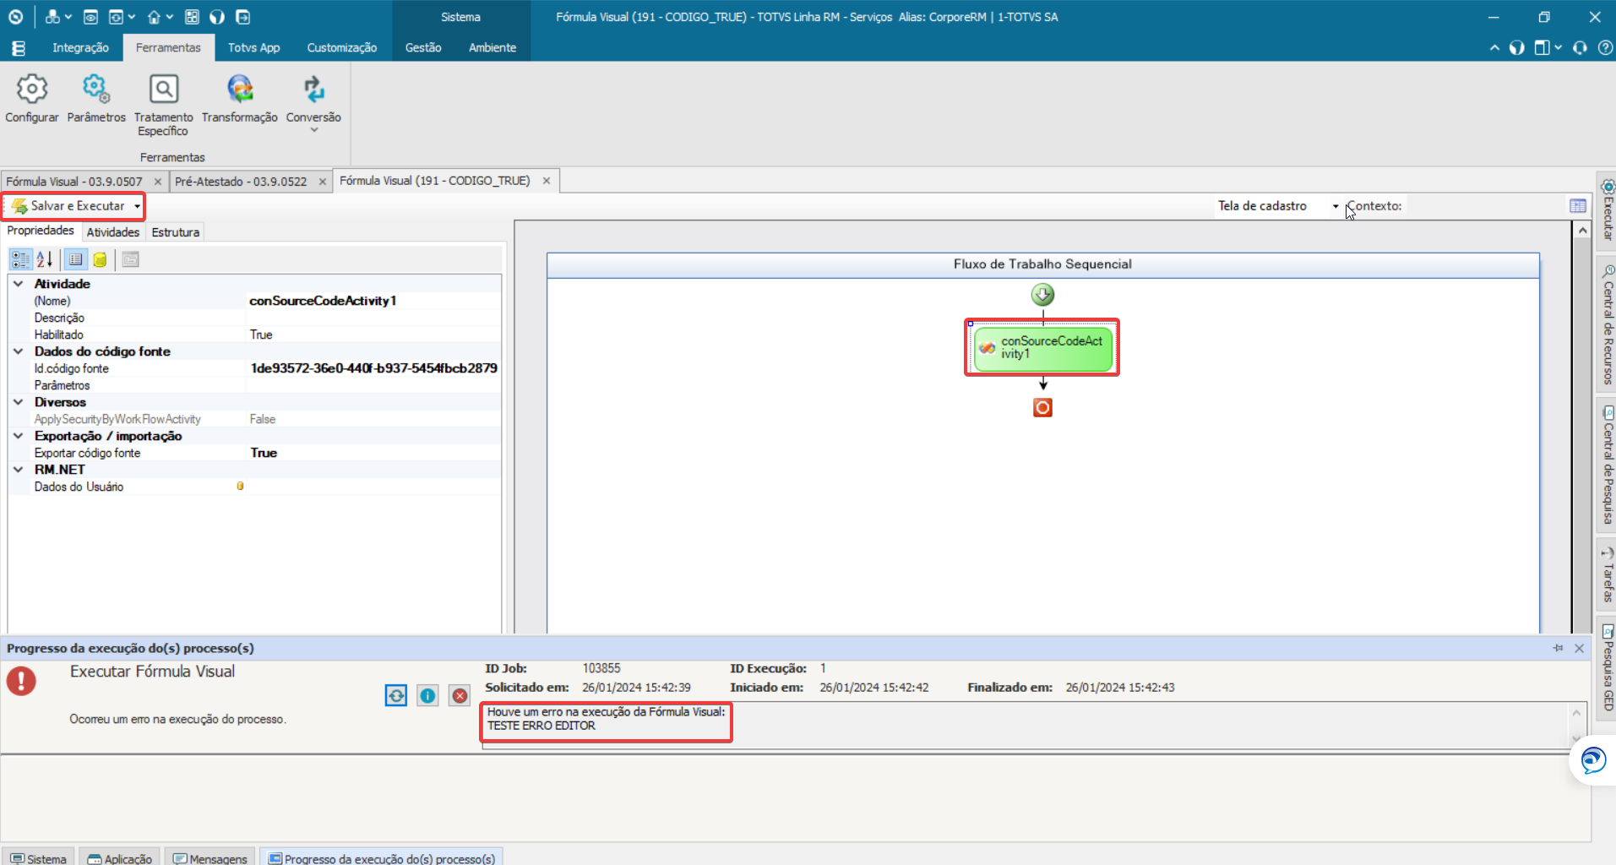
Task: Click Salvar e Executar button
Action: coord(68,206)
